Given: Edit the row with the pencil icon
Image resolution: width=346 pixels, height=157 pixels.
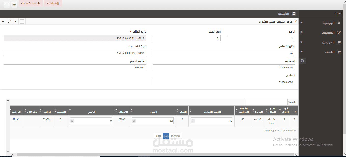Looking at the screenshot, I should pos(18,119).
